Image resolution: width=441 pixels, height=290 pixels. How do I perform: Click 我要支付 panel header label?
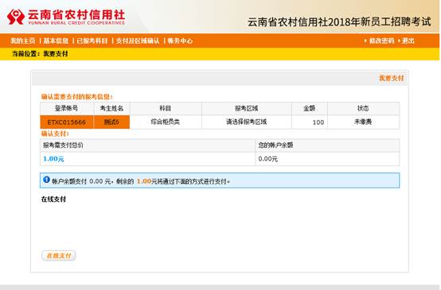tap(391, 79)
